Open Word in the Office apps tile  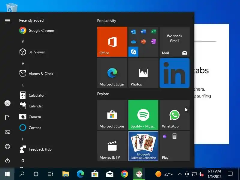point(143,32)
